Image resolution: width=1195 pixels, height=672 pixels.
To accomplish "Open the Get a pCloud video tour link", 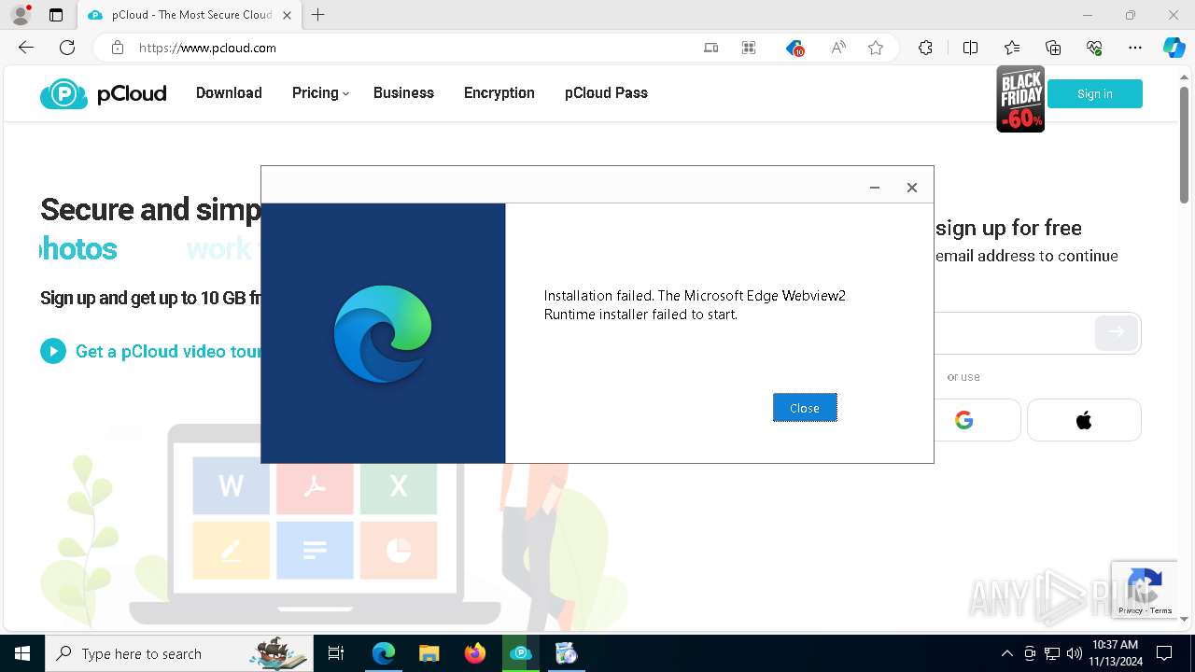I will click(x=168, y=351).
